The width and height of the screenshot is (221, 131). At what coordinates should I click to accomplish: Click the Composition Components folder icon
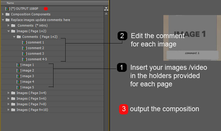(8, 14)
